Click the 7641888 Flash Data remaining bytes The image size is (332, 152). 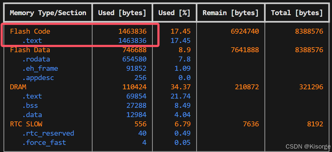(245, 50)
